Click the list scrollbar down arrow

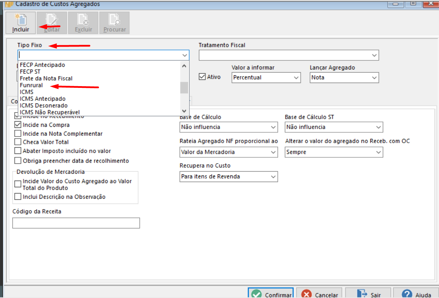pos(184,112)
